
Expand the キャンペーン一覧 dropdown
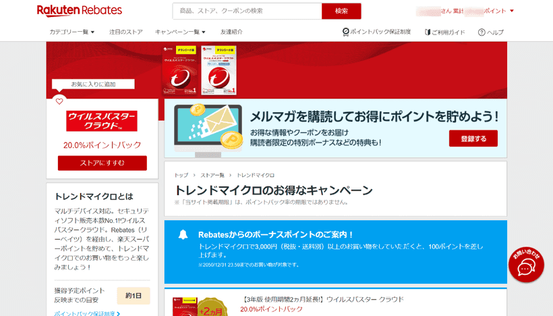(180, 32)
